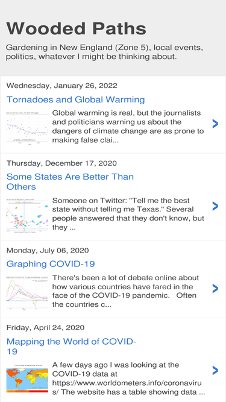Image resolution: width=226 pixels, height=402 pixels.
Task: Click the colored world map thumbnail
Action: coord(27,378)
